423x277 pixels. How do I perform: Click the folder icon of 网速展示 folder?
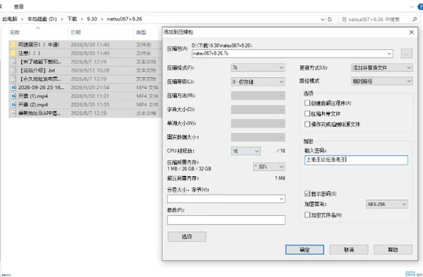pyautogui.click(x=14, y=44)
